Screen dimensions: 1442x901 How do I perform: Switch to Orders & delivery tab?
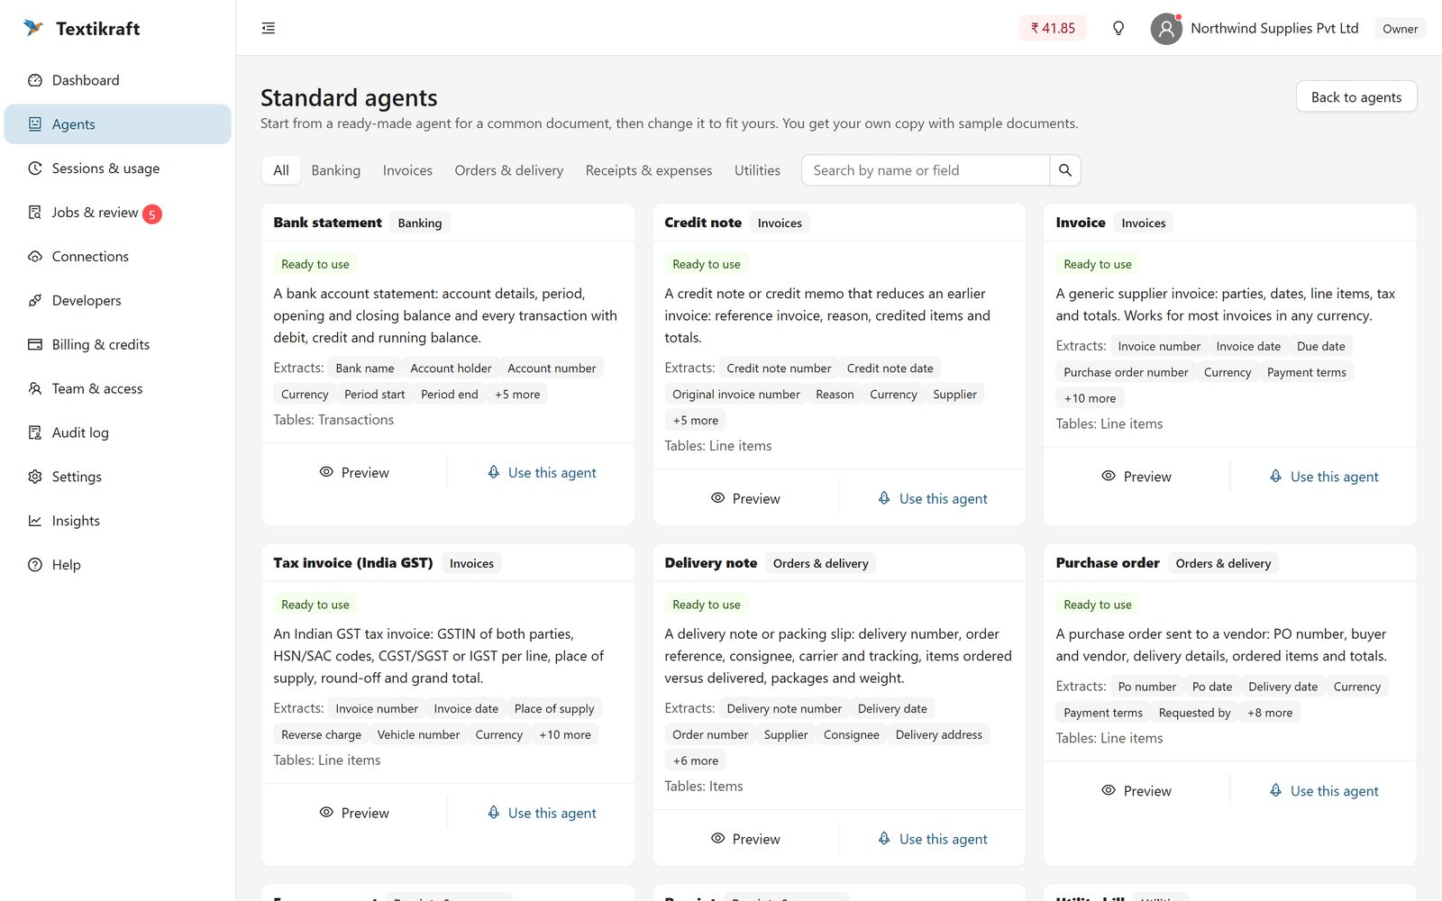tap(509, 170)
